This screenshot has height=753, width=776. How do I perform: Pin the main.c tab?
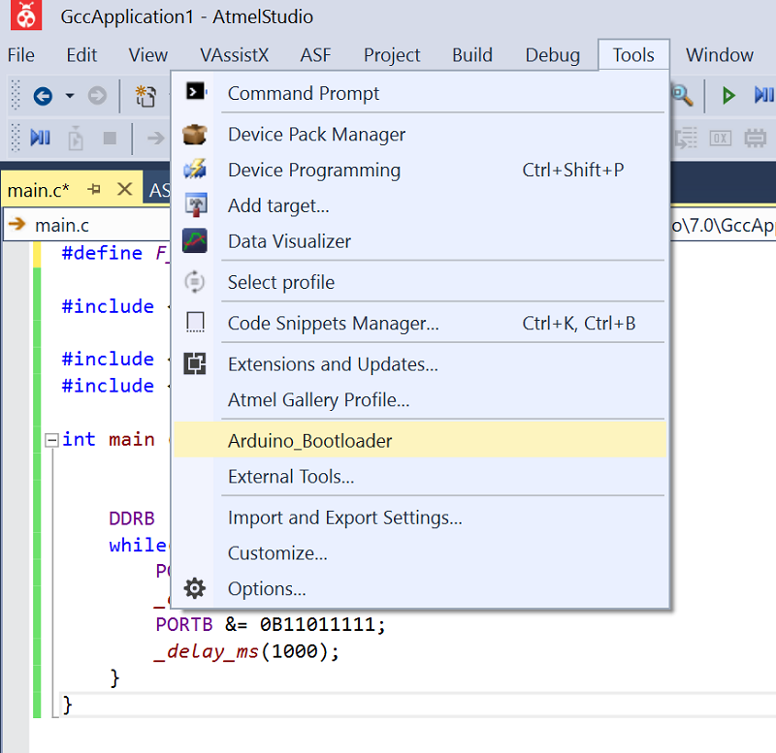coord(94,189)
